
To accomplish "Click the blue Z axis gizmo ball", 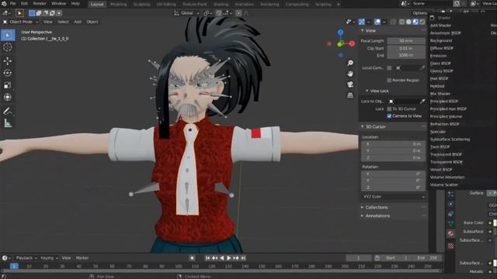I will click(340, 33).
